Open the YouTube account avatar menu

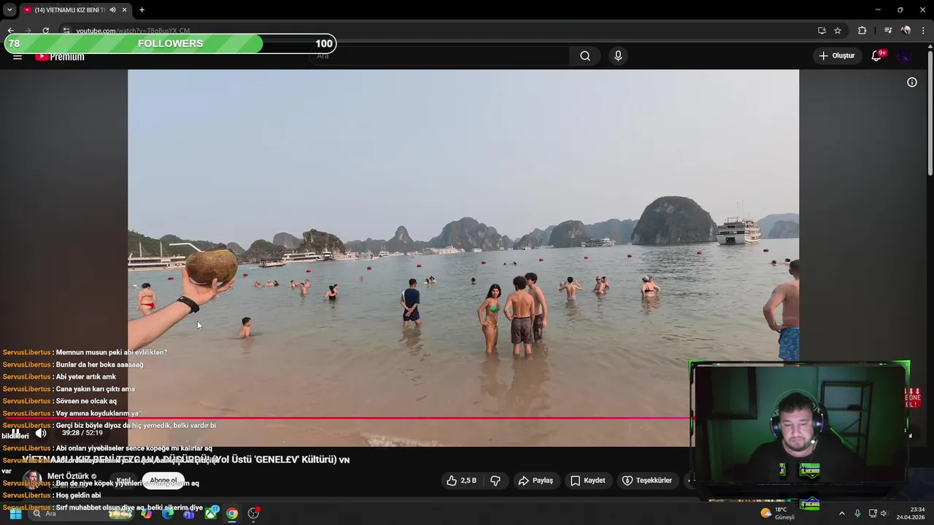(905, 56)
